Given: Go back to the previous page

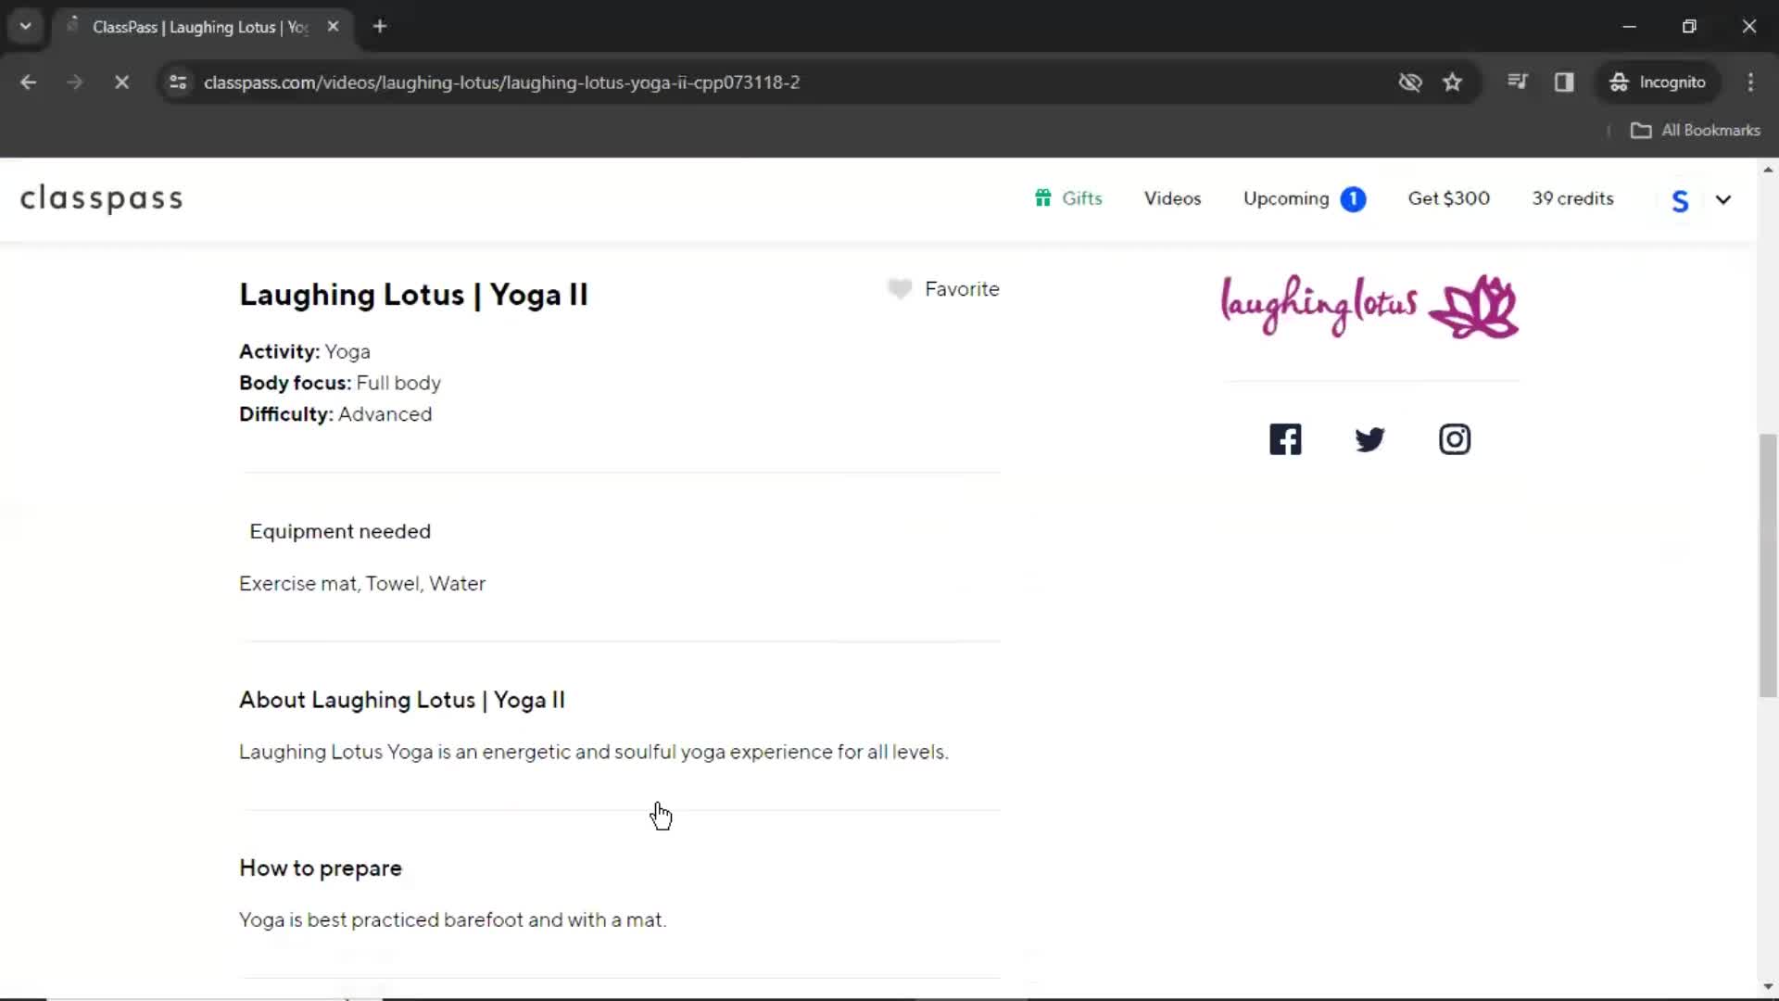Looking at the screenshot, I should click(x=29, y=82).
